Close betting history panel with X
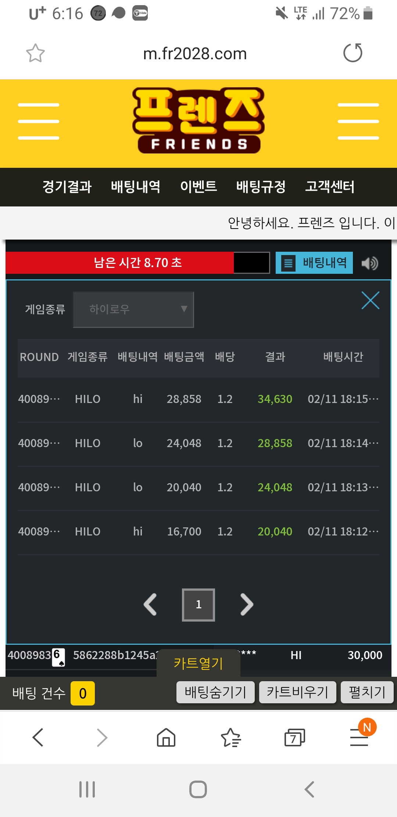This screenshot has height=817, width=397. pos(370,300)
